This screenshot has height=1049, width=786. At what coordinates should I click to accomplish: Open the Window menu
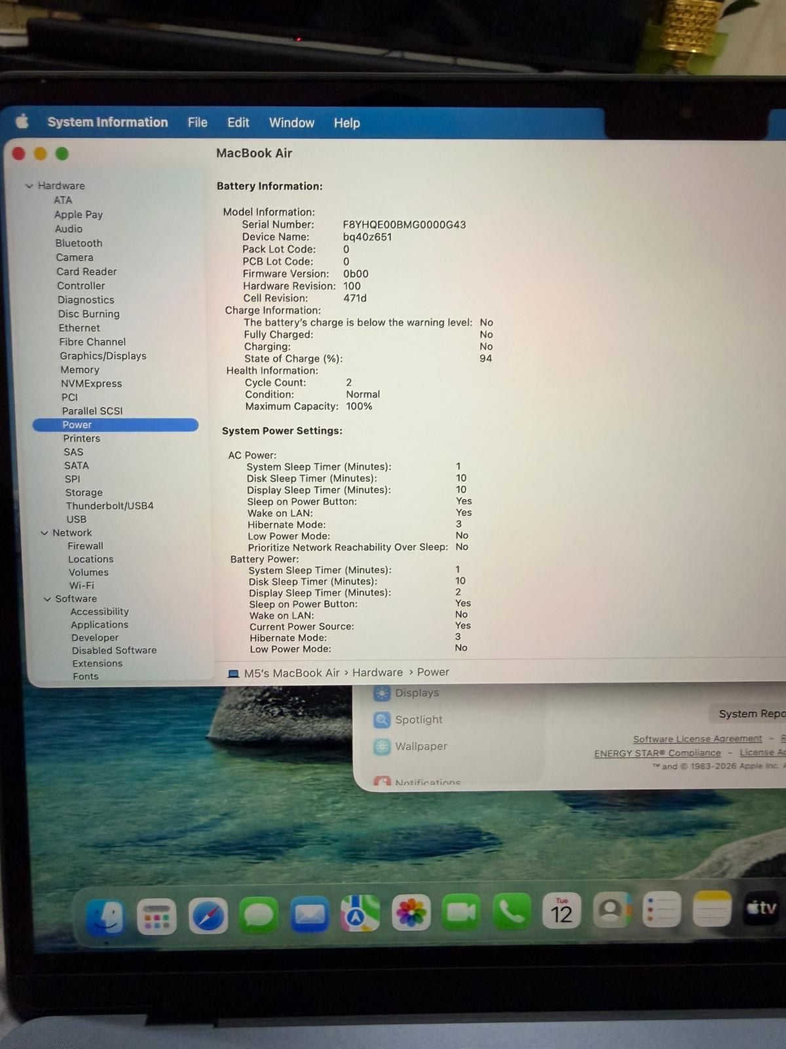pyautogui.click(x=291, y=123)
